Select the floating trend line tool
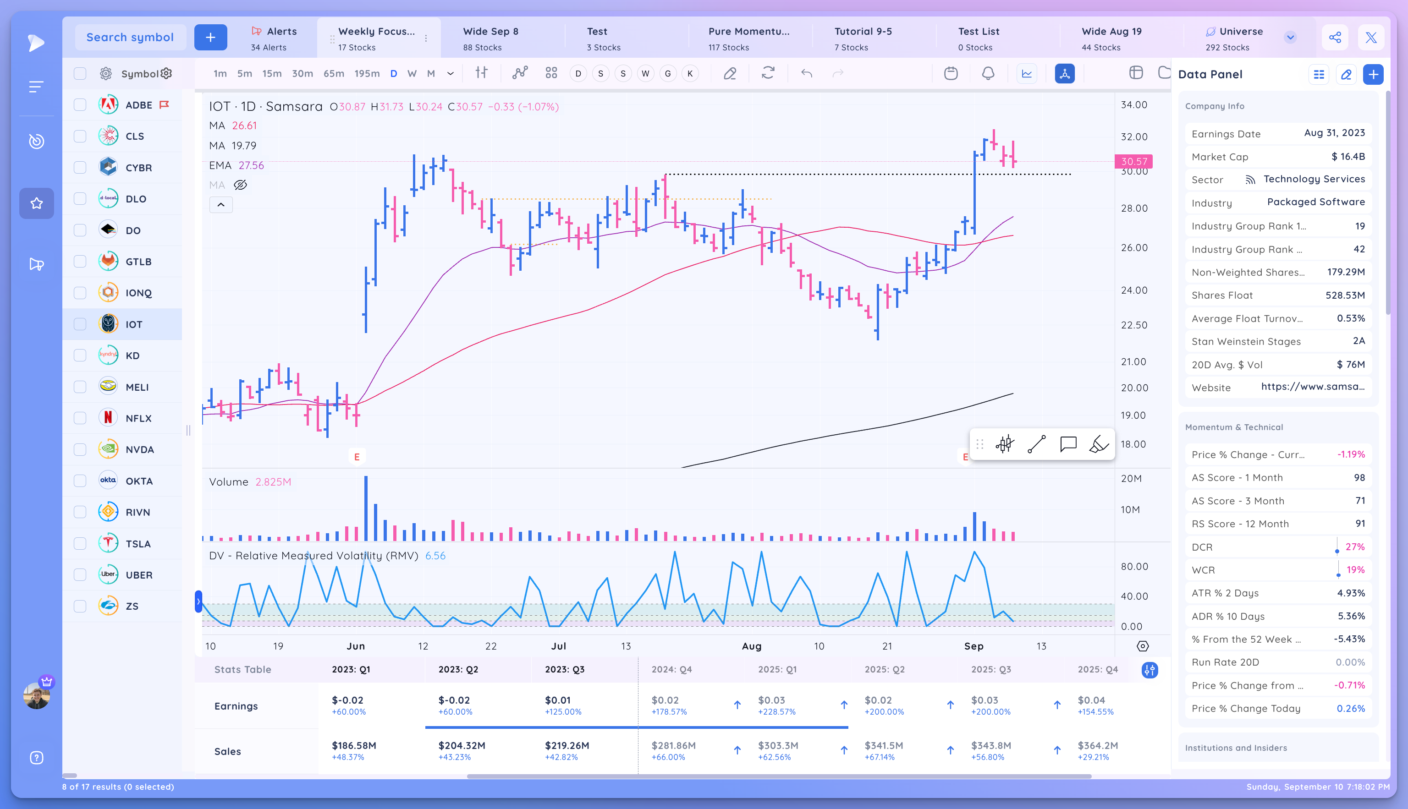 [1037, 444]
